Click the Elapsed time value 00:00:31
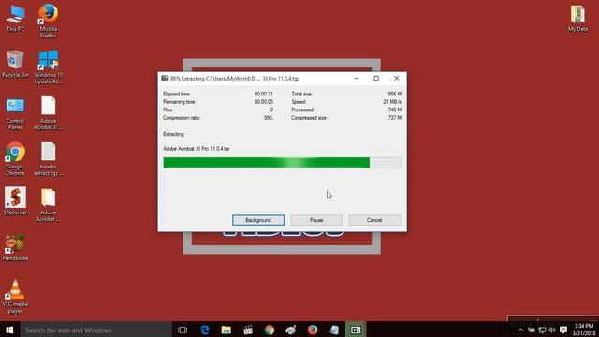This screenshot has height=337, width=599. [x=264, y=94]
